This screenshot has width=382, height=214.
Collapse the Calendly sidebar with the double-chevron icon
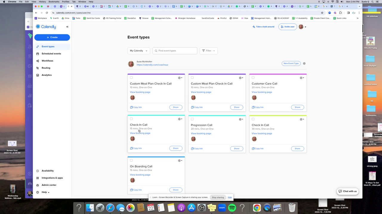67,27
